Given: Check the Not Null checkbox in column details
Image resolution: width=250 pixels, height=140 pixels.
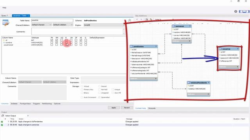Looking at the screenshot, I should (x=99, y=89).
